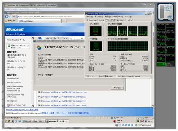The width and height of the screenshot is (178, 131).
Task: Switch to Task Manager プロセス tab
Action: point(101,20)
